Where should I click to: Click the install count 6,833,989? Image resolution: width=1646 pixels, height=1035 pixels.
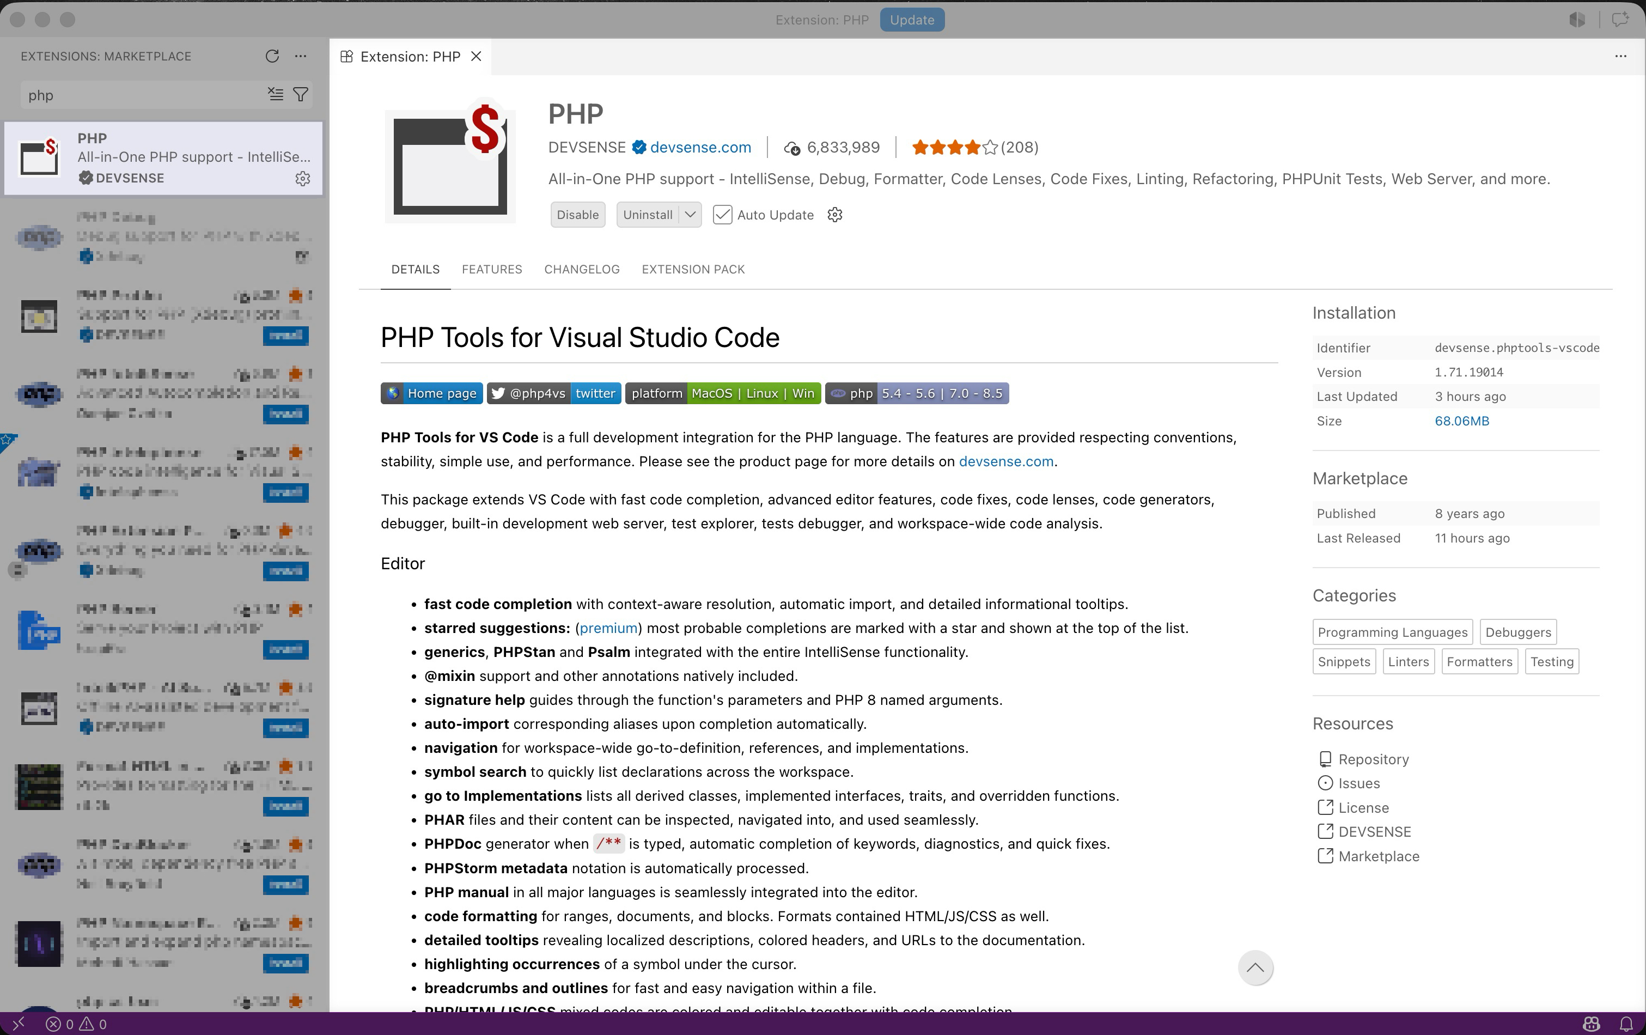833,147
